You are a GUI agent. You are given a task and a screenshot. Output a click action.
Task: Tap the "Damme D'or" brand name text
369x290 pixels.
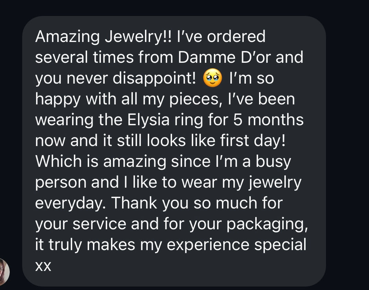(x=224, y=57)
